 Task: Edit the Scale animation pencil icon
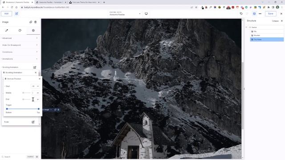33,122
